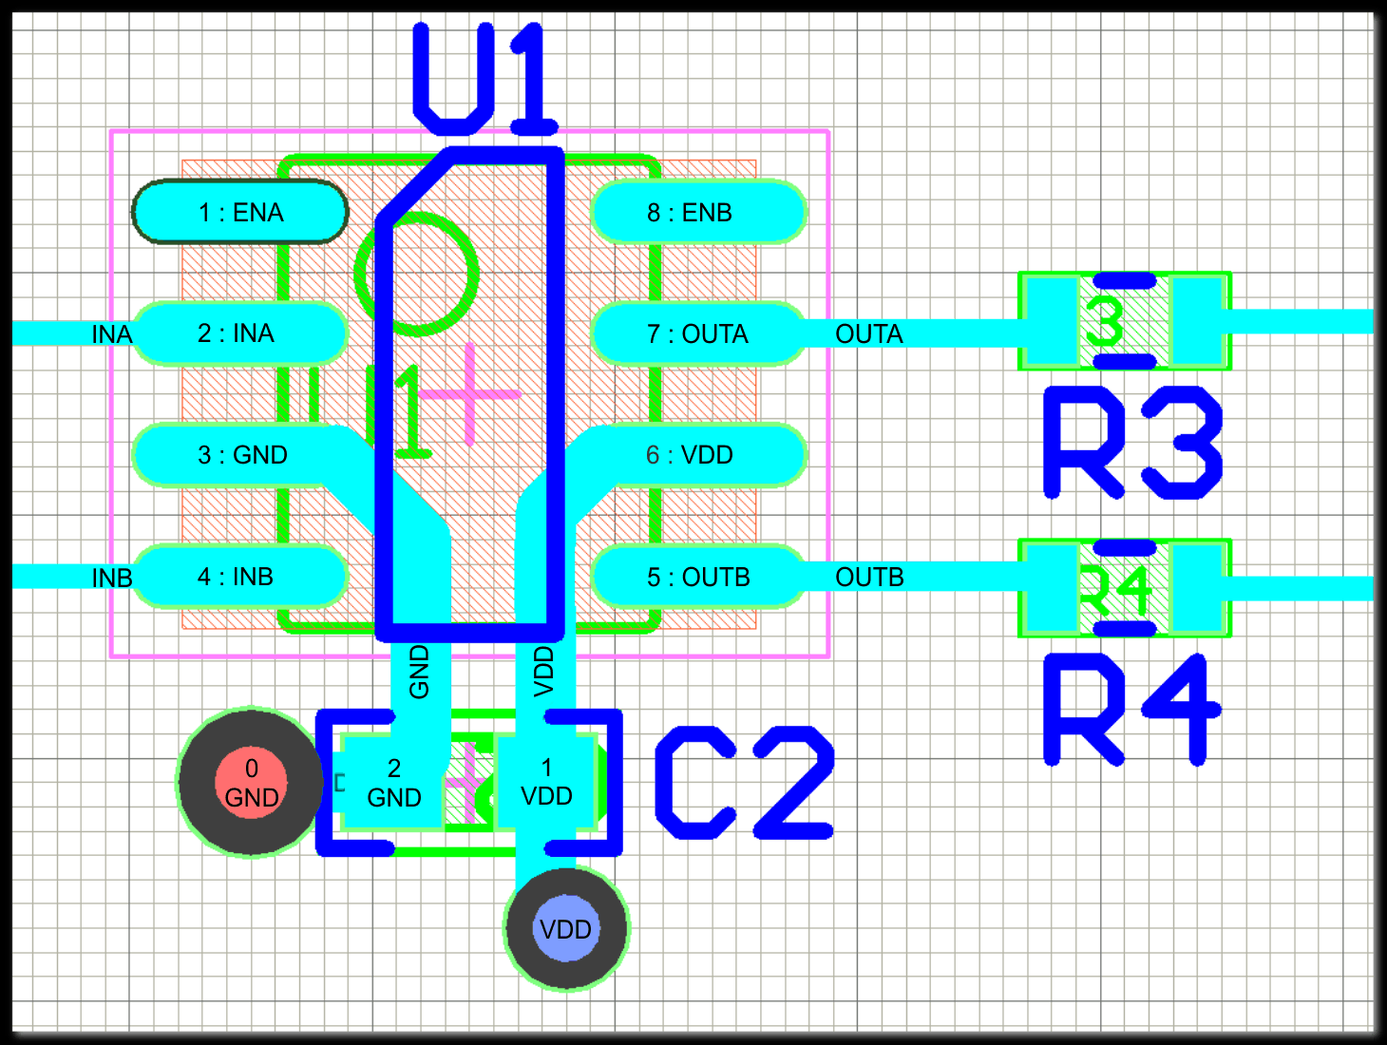Click pad 4 INB on U1

(x=240, y=577)
